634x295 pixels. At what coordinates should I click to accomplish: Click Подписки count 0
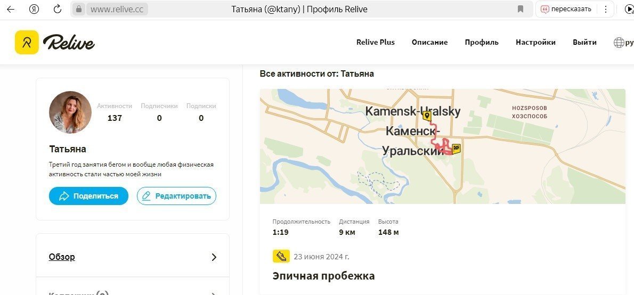[x=201, y=118]
